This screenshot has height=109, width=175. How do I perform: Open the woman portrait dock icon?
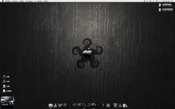(55, 105)
